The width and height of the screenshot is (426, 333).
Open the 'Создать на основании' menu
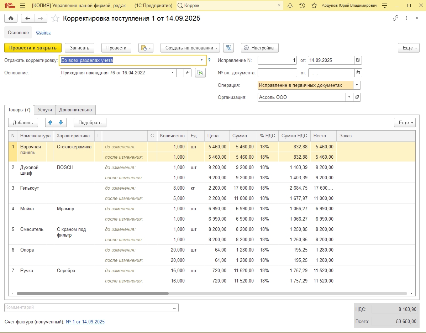tap(190, 48)
